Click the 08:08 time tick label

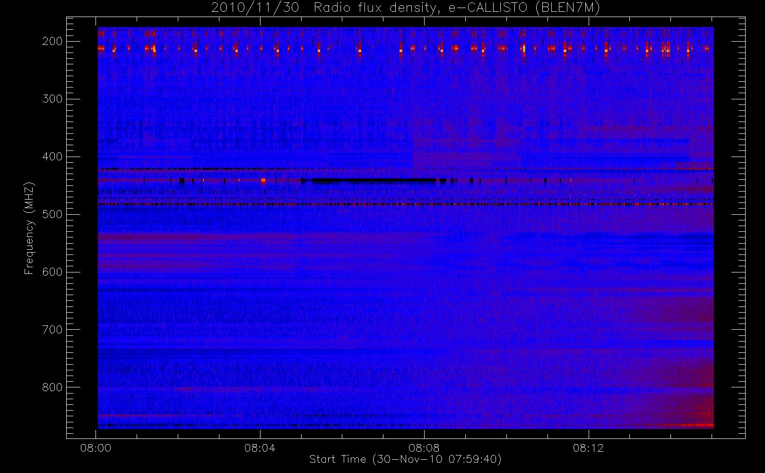424,447
